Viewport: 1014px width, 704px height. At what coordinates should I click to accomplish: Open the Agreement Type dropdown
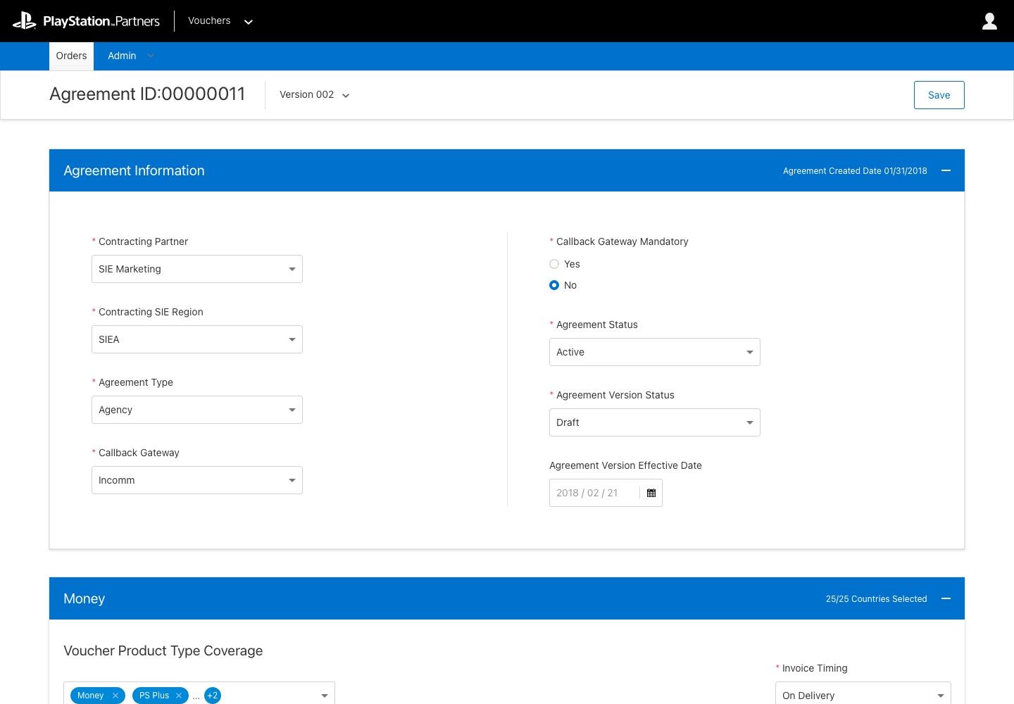click(197, 410)
